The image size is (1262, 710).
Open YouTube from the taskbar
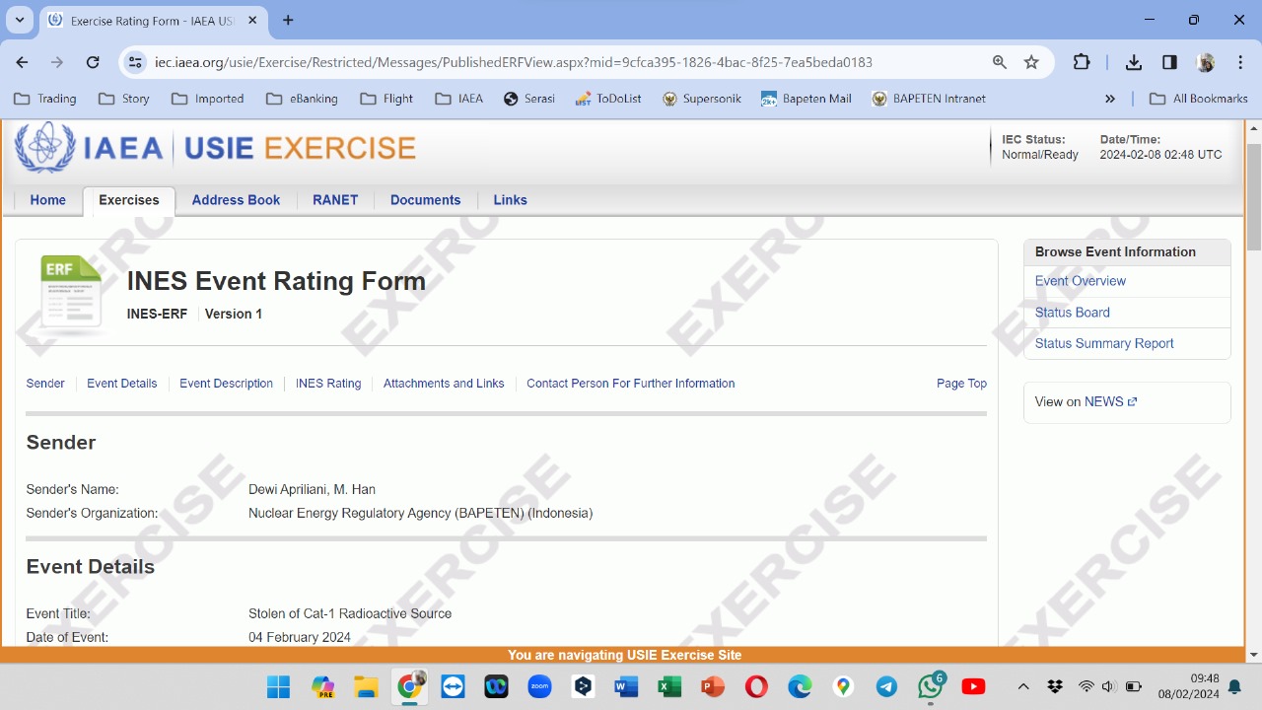pyautogui.click(x=973, y=686)
